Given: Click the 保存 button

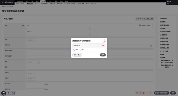Looking at the screenshot, I should [x=173, y=93].
